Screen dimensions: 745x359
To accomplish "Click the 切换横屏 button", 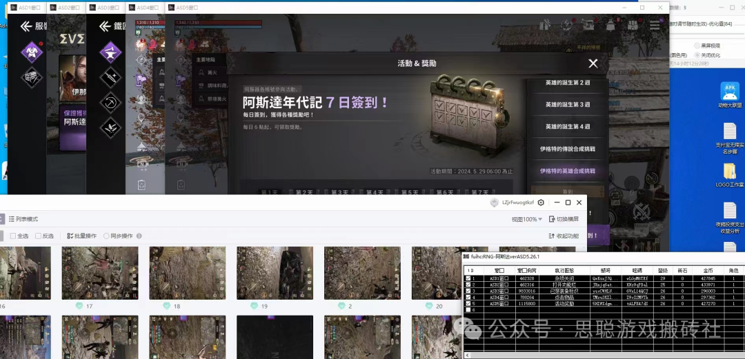I will 564,219.
